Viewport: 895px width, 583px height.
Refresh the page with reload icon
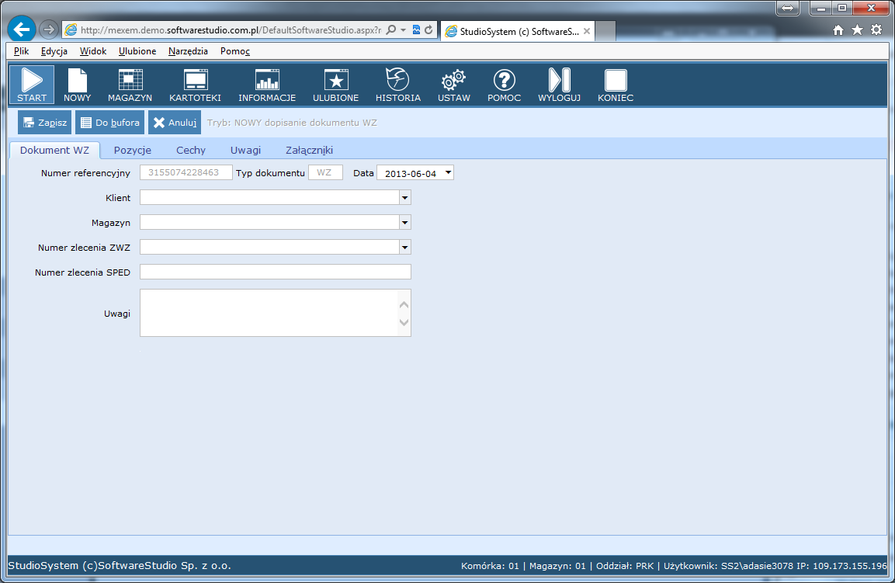point(428,29)
